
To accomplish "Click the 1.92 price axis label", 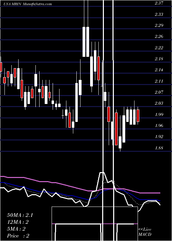I will coord(159,136).
